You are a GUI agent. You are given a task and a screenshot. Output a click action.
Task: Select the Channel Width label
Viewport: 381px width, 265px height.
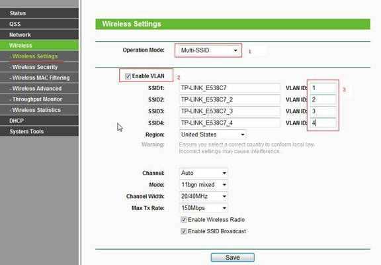[x=145, y=196]
